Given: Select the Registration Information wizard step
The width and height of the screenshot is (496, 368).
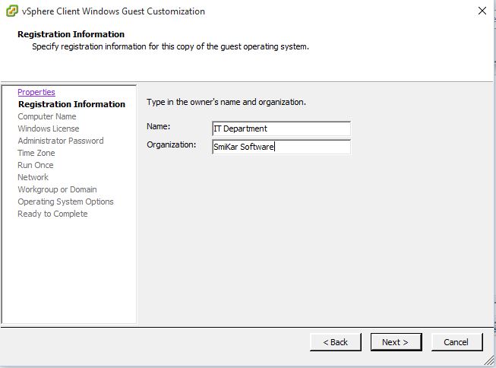Looking at the screenshot, I should [72, 104].
